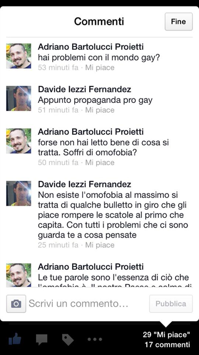Open the speech bubble comment icon

42,340
